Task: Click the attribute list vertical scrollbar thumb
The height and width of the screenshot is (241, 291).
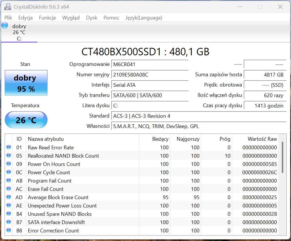Action: [282, 157]
